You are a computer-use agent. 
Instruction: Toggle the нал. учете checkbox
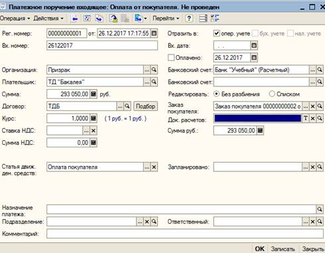point(290,33)
